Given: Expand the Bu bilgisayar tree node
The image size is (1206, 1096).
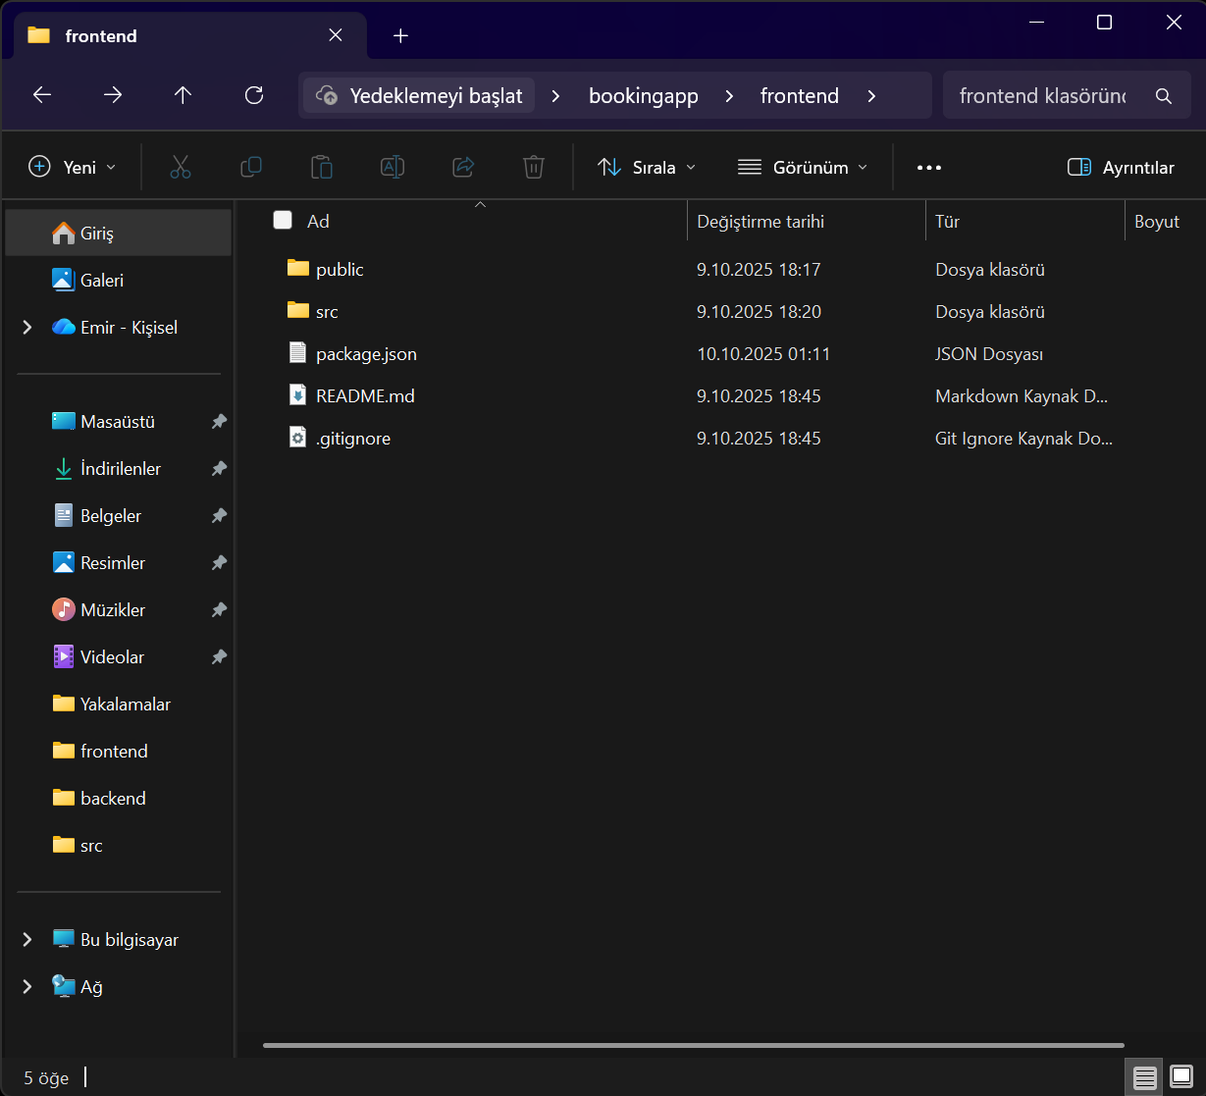Looking at the screenshot, I should click(27, 940).
